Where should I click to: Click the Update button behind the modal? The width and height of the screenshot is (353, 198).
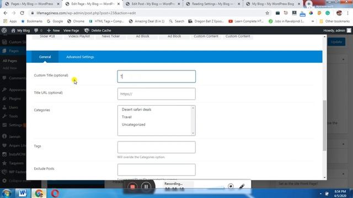click(x=336, y=42)
